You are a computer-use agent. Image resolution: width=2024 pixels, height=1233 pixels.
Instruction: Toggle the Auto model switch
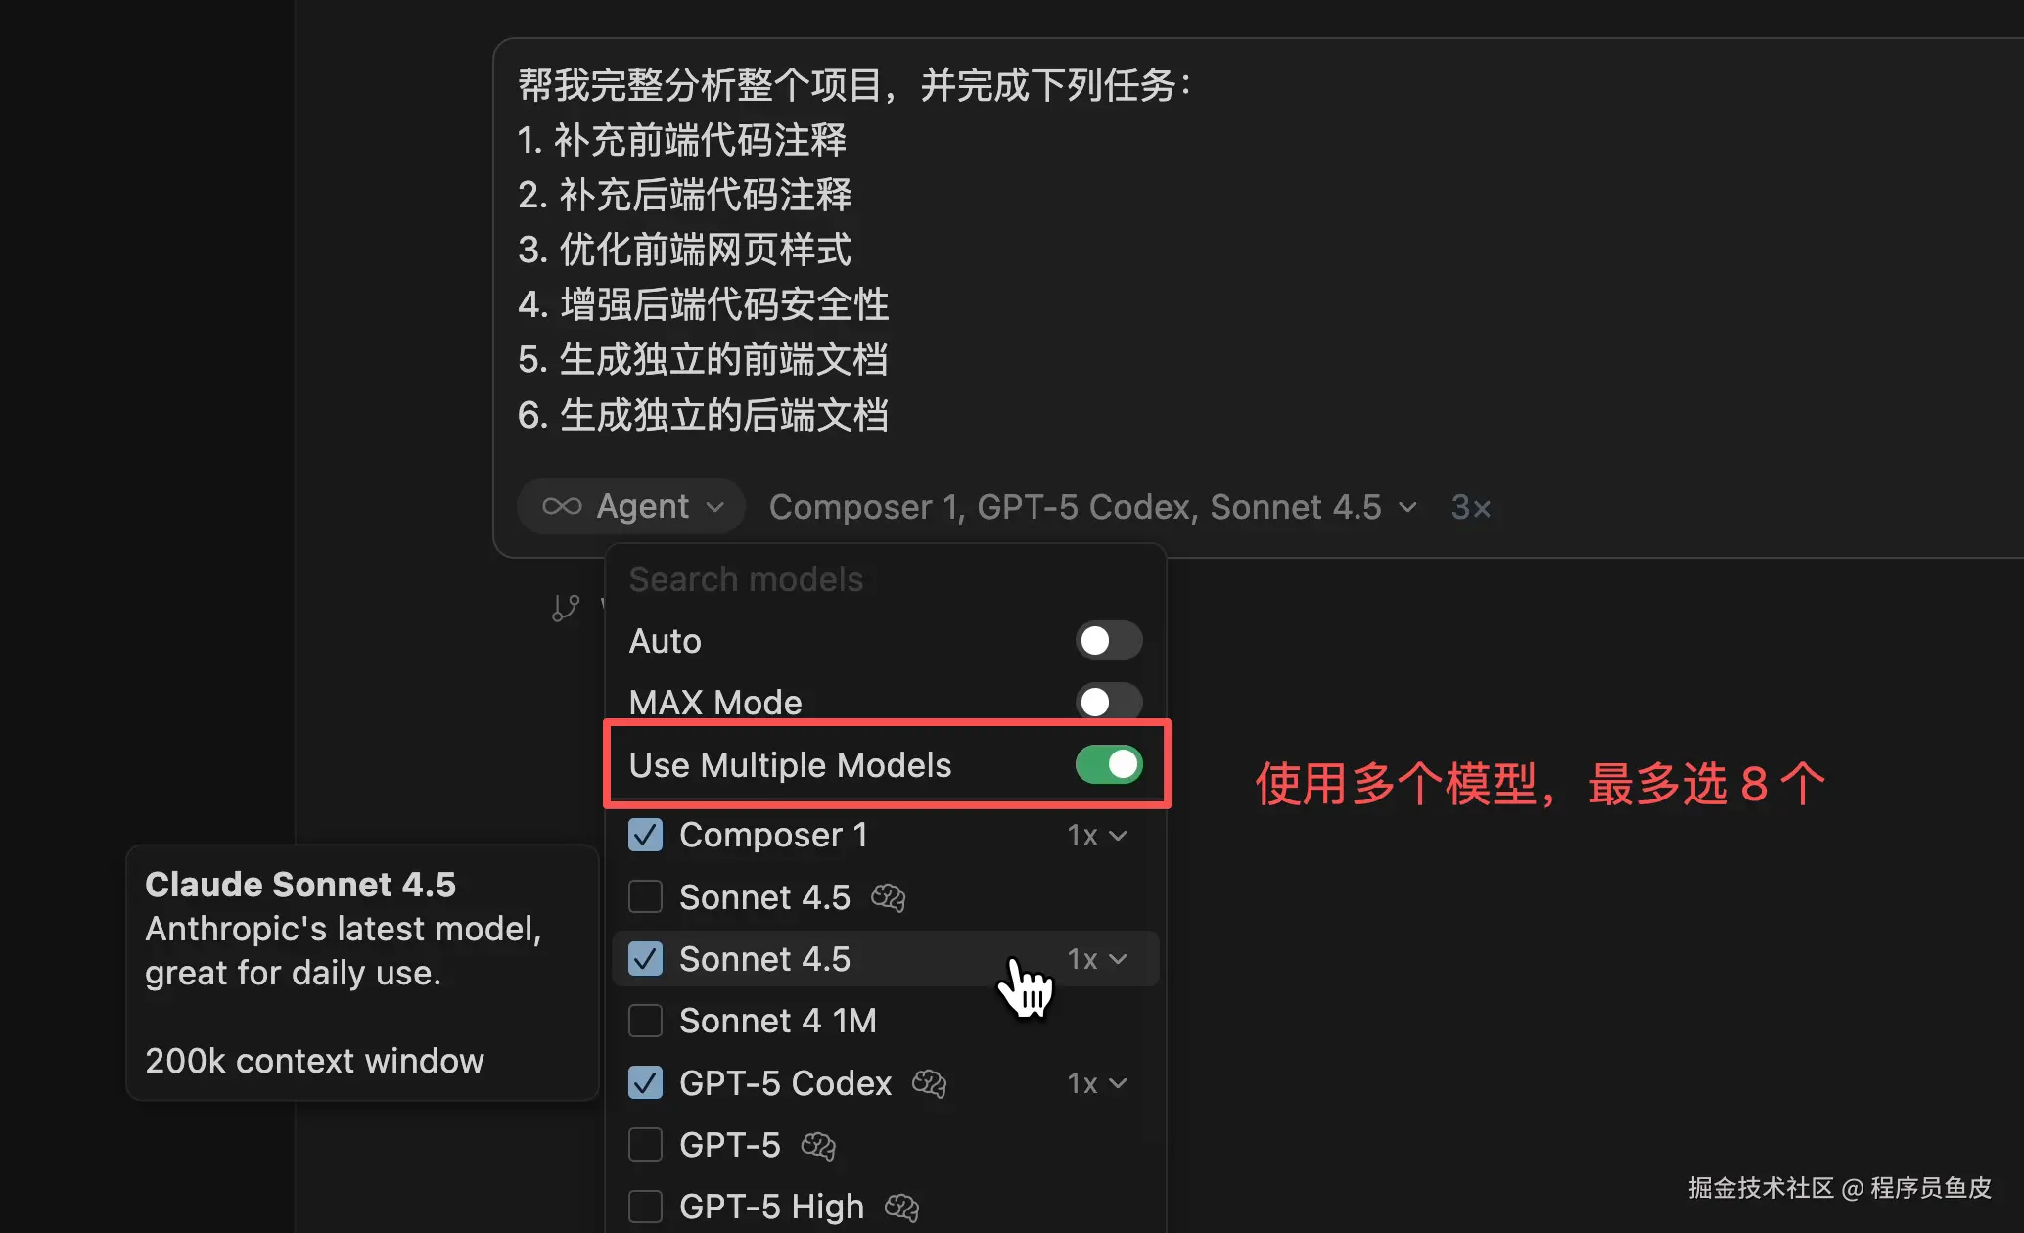pyautogui.click(x=1108, y=641)
